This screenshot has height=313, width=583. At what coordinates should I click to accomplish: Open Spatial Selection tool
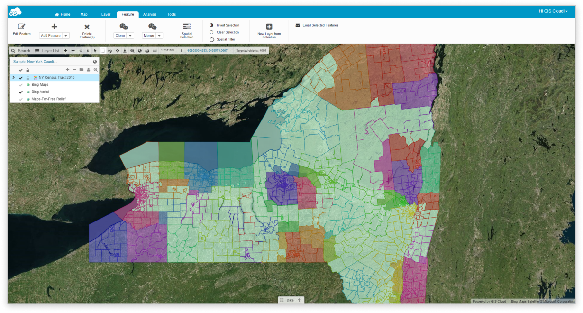(x=187, y=31)
